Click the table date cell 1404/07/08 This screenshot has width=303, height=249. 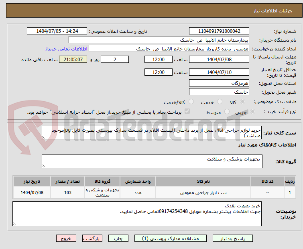(x=32, y=193)
